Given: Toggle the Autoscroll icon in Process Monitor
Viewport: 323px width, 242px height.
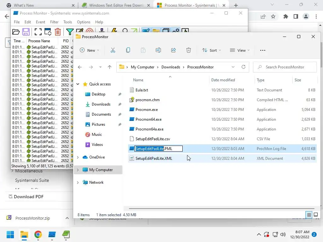Looking at the screenshot, I should point(48,32).
